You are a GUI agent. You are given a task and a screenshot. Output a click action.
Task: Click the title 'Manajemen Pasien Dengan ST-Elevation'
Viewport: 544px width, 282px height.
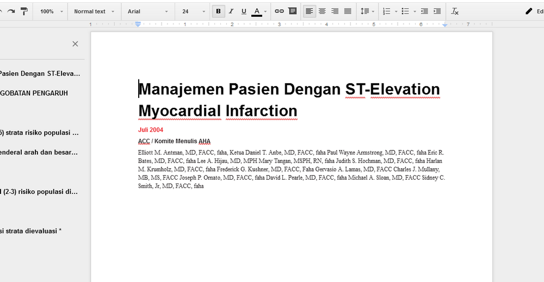click(x=289, y=89)
